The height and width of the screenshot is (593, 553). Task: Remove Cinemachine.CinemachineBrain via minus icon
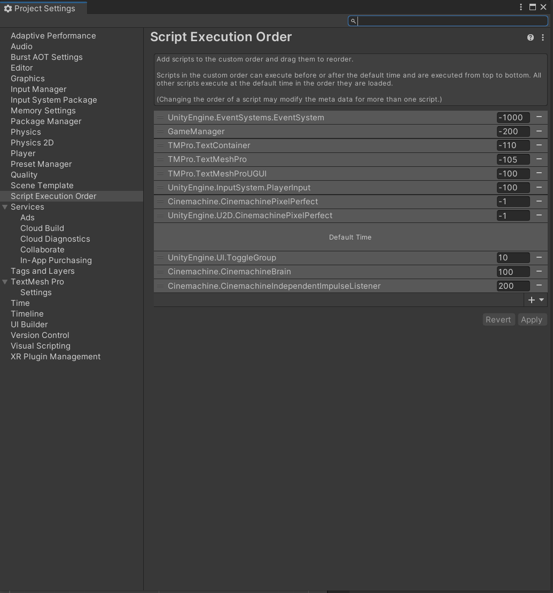[x=539, y=272]
